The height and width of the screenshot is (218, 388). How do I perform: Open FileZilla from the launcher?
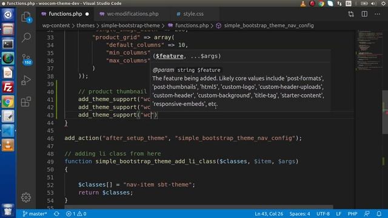(8, 87)
